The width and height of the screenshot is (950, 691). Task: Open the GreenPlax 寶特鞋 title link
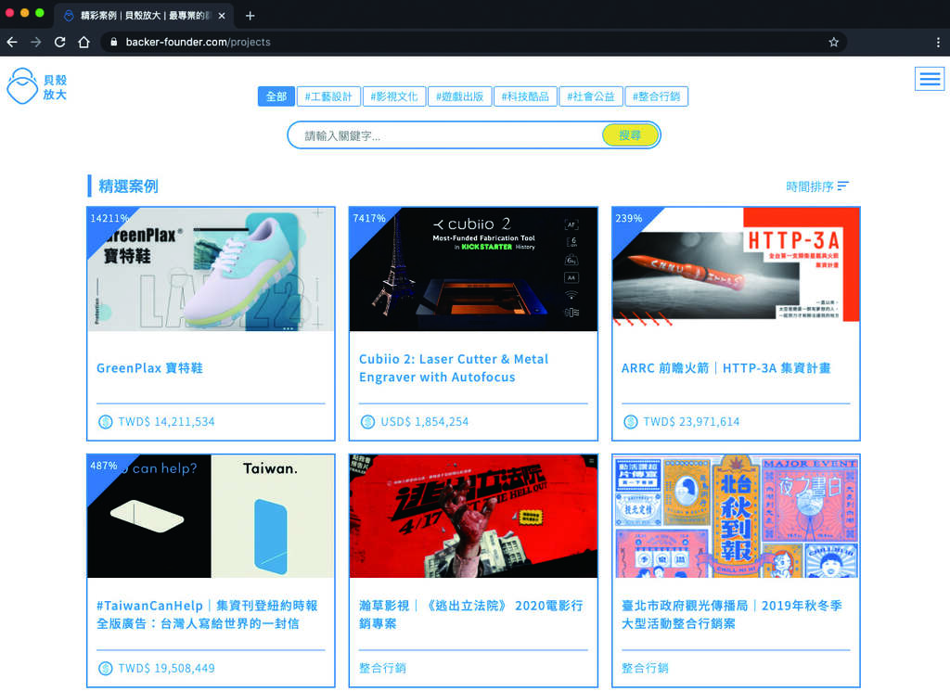(x=149, y=367)
